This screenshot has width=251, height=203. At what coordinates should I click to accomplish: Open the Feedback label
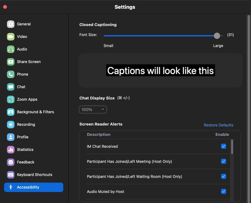click(x=26, y=162)
